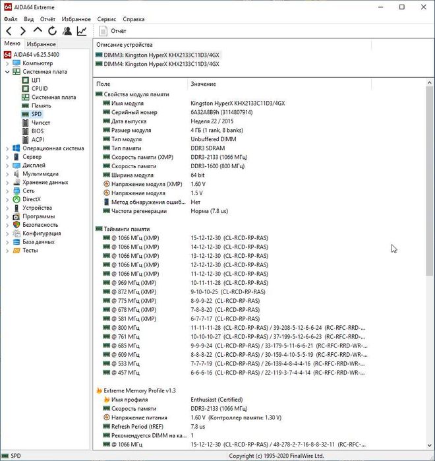Expand the Сеть tree node
This screenshot has height=461, width=435.
(7, 191)
